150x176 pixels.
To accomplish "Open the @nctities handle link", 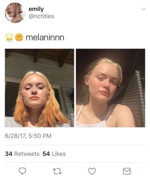I will pos(41,16).
